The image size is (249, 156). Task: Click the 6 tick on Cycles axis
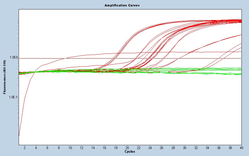tap(47, 148)
